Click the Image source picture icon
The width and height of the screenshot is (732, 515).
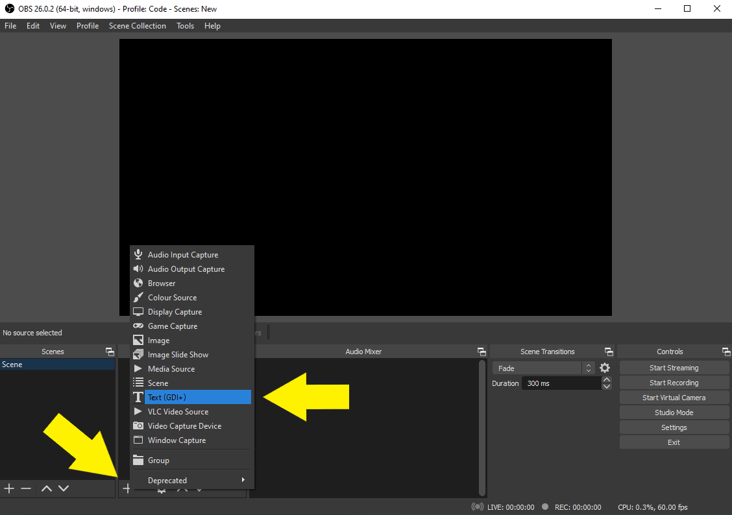tap(138, 340)
